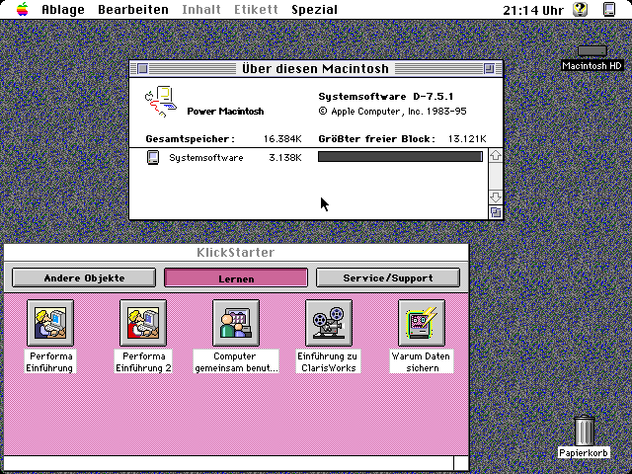Viewport: 632px width, 474px height.
Task: Open the Spezial menu
Action: [314, 10]
